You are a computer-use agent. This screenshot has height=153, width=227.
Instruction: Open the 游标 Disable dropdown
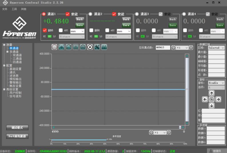tap(216, 83)
